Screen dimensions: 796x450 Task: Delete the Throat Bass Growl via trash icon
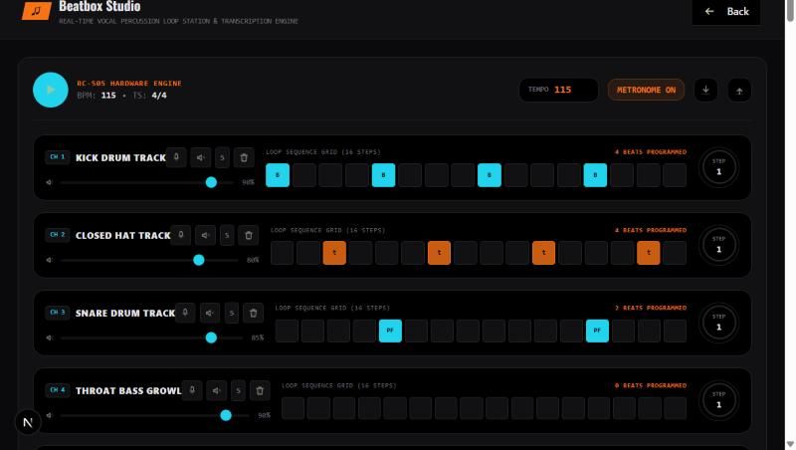click(260, 390)
